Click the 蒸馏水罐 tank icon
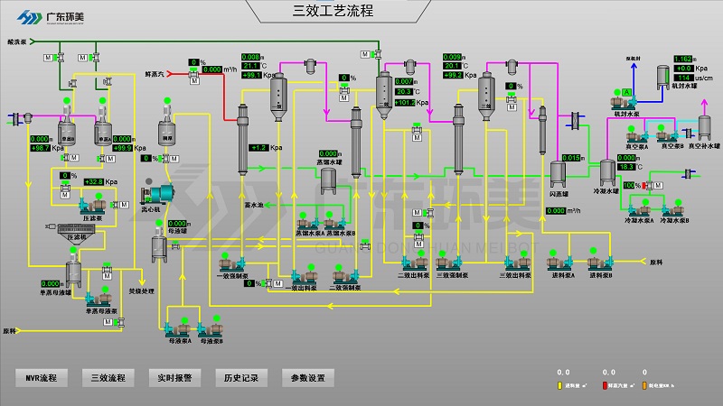723x406 pixels. (x=329, y=177)
